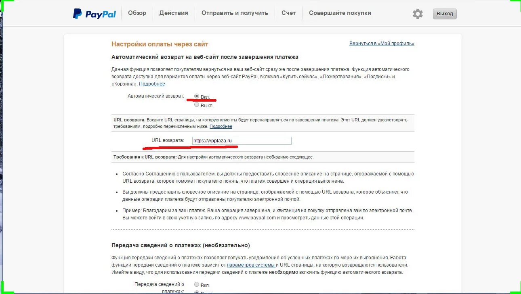Click the URL возврата input field
This screenshot has height=294, width=521.
point(242,141)
